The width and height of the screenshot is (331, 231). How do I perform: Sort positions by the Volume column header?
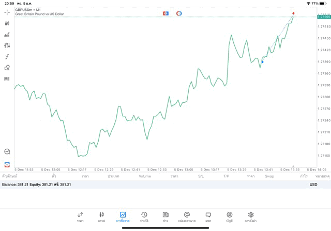pyautogui.click(x=145, y=176)
